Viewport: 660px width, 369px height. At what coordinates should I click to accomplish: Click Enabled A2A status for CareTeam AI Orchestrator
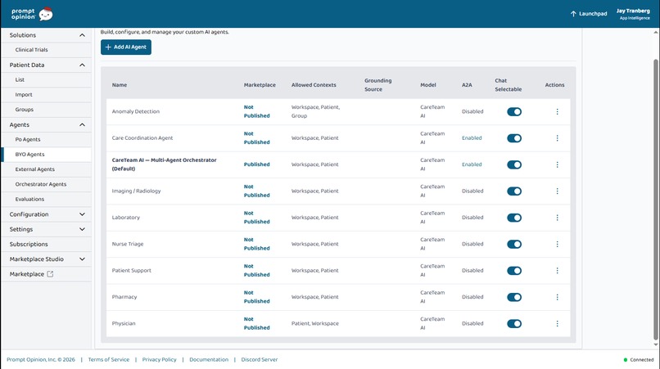pos(472,164)
